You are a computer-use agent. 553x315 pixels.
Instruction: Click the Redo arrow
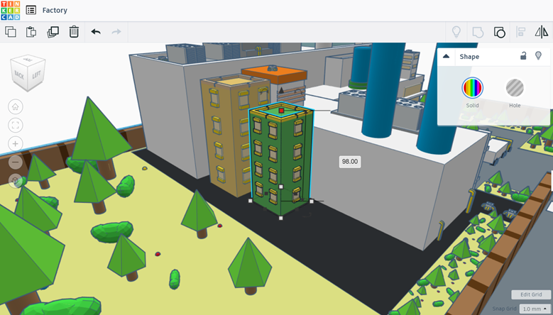point(116,32)
